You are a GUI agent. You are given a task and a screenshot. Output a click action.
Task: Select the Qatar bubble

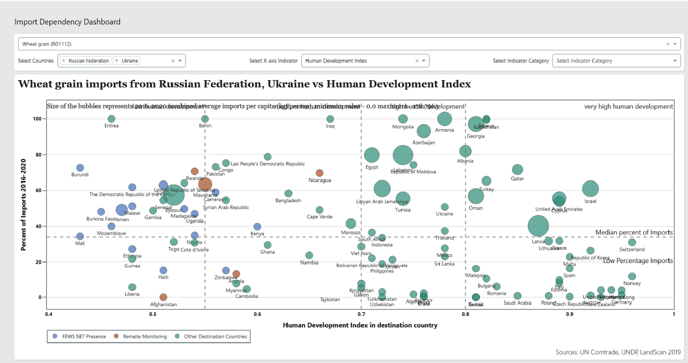[517, 170]
